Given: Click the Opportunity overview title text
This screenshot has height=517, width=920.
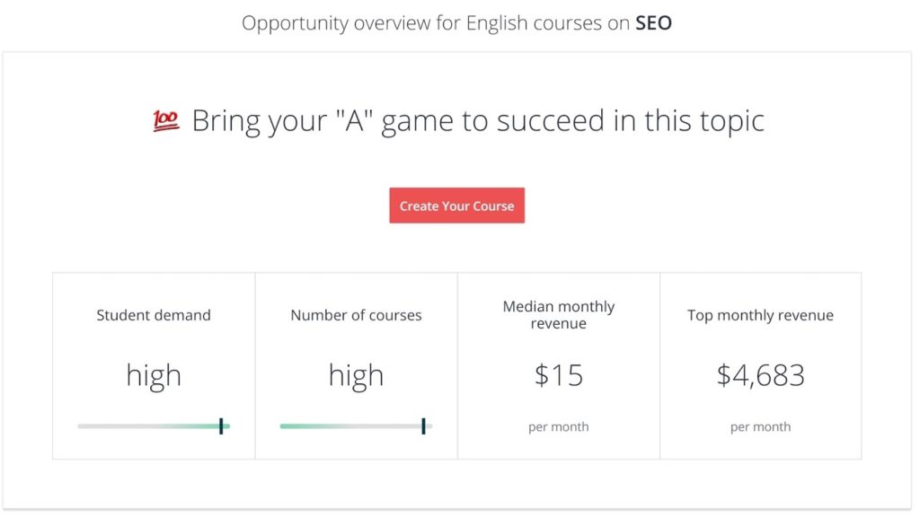Looking at the screenshot, I should 456,22.
